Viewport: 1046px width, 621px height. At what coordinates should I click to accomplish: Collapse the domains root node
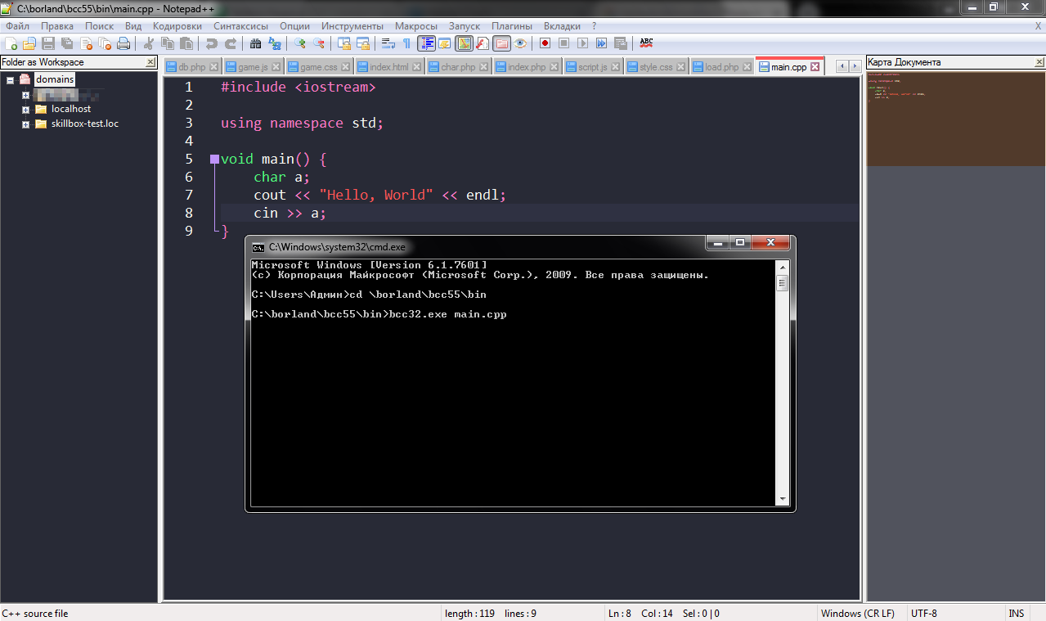tap(11, 80)
